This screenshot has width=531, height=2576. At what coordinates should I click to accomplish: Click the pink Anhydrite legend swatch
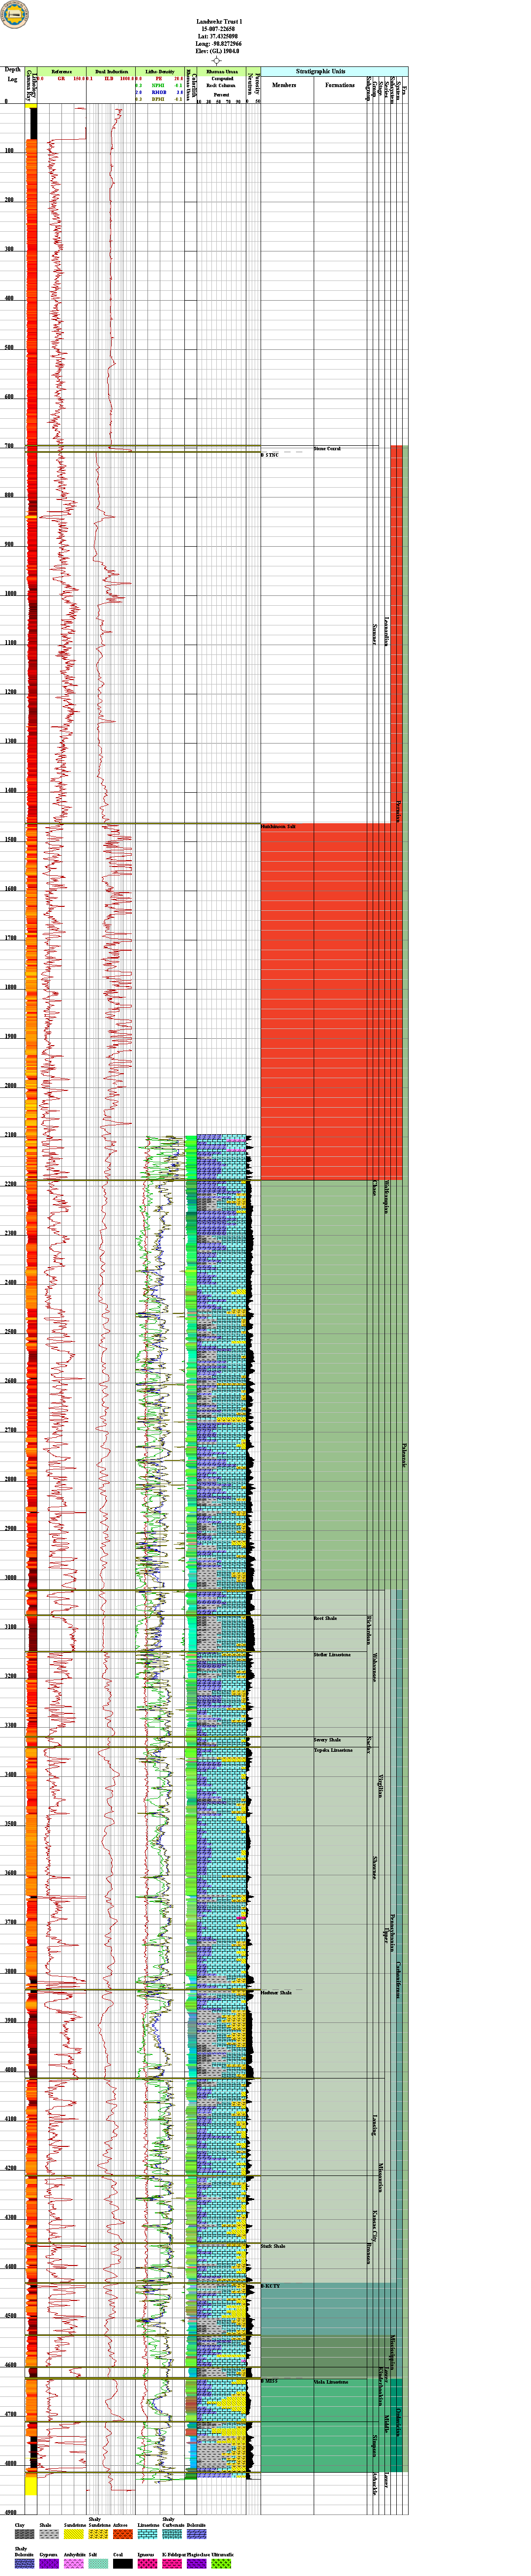(x=74, y=2564)
